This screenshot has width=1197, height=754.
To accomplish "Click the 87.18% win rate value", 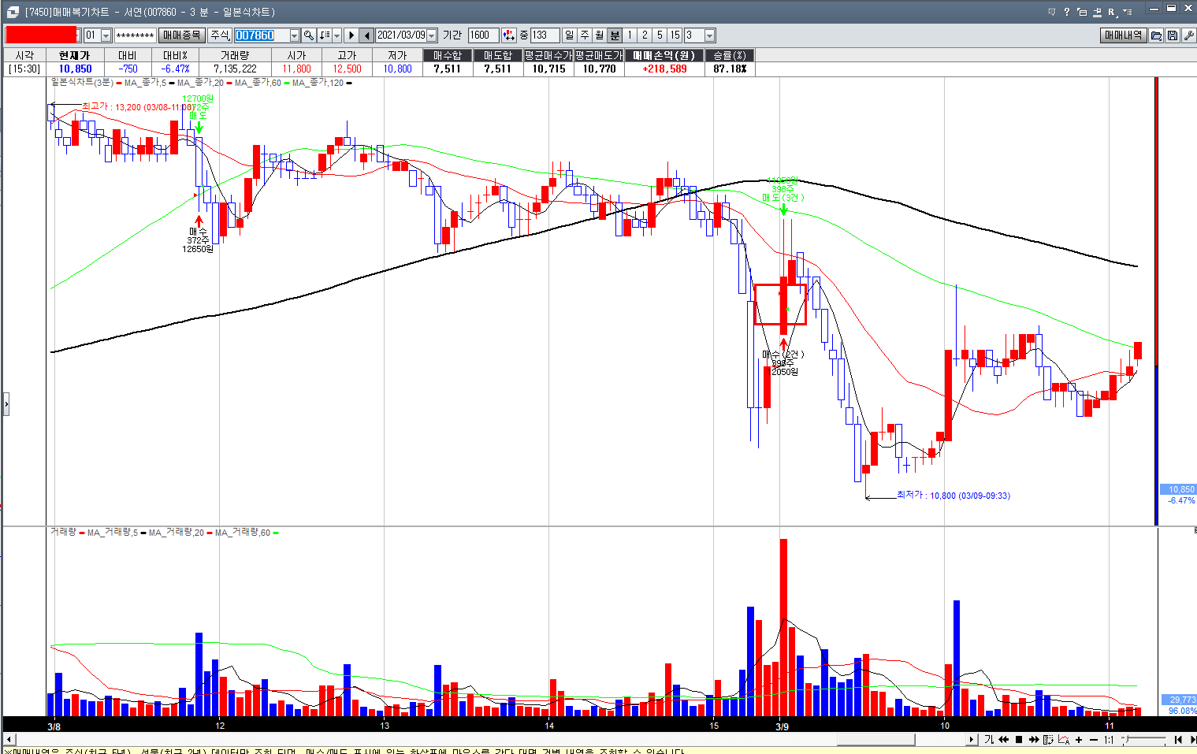I will pos(730,69).
